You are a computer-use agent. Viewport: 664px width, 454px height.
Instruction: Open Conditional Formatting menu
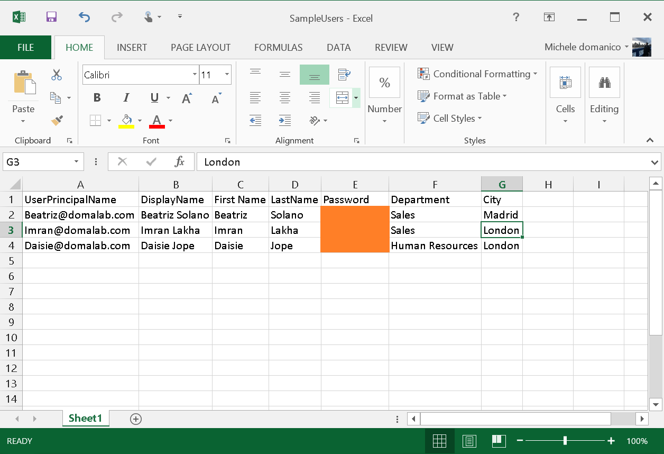point(477,74)
